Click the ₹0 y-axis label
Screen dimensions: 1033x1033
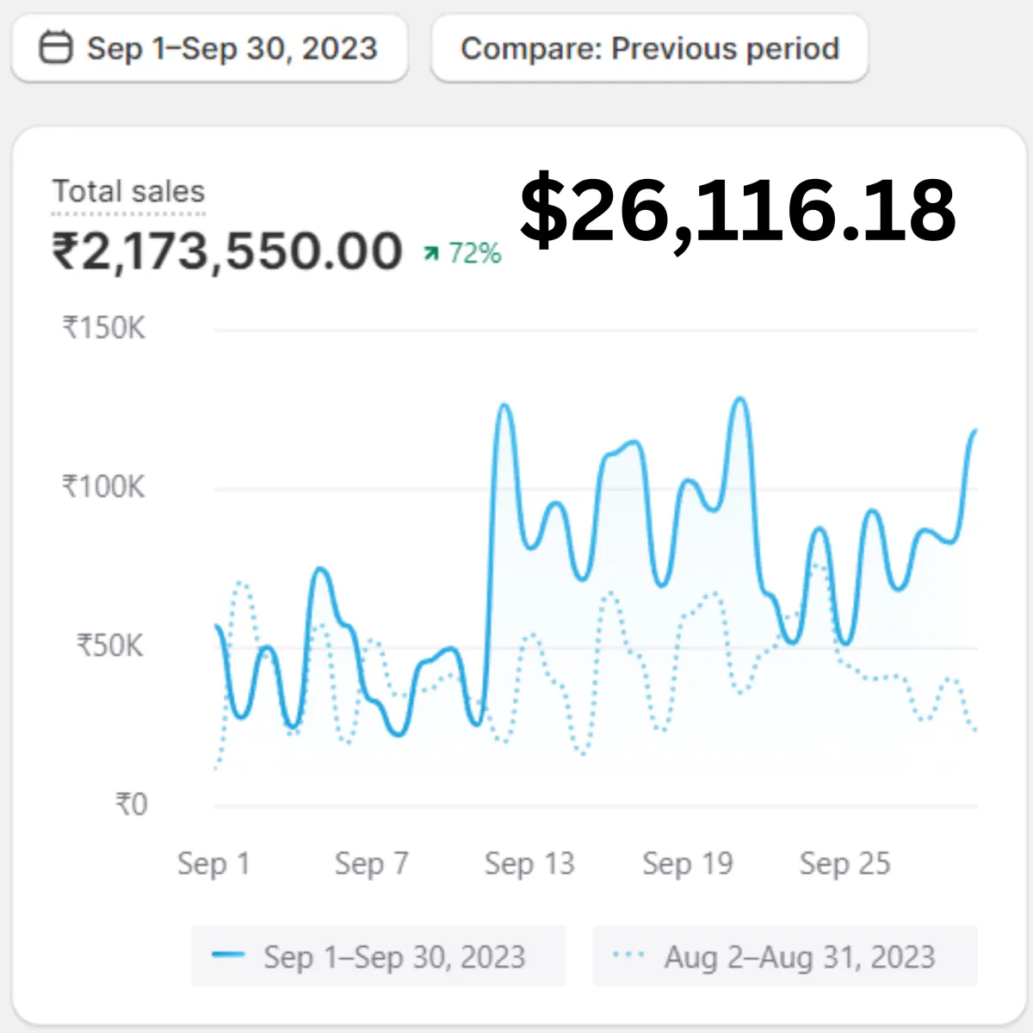tap(132, 805)
